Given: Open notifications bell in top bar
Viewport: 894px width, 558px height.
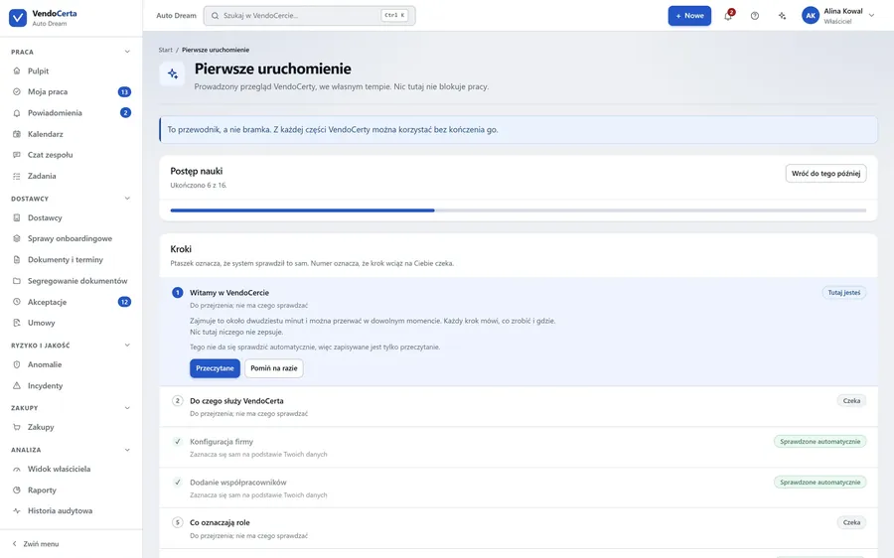Looking at the screenshot, I should coord(728,15).
